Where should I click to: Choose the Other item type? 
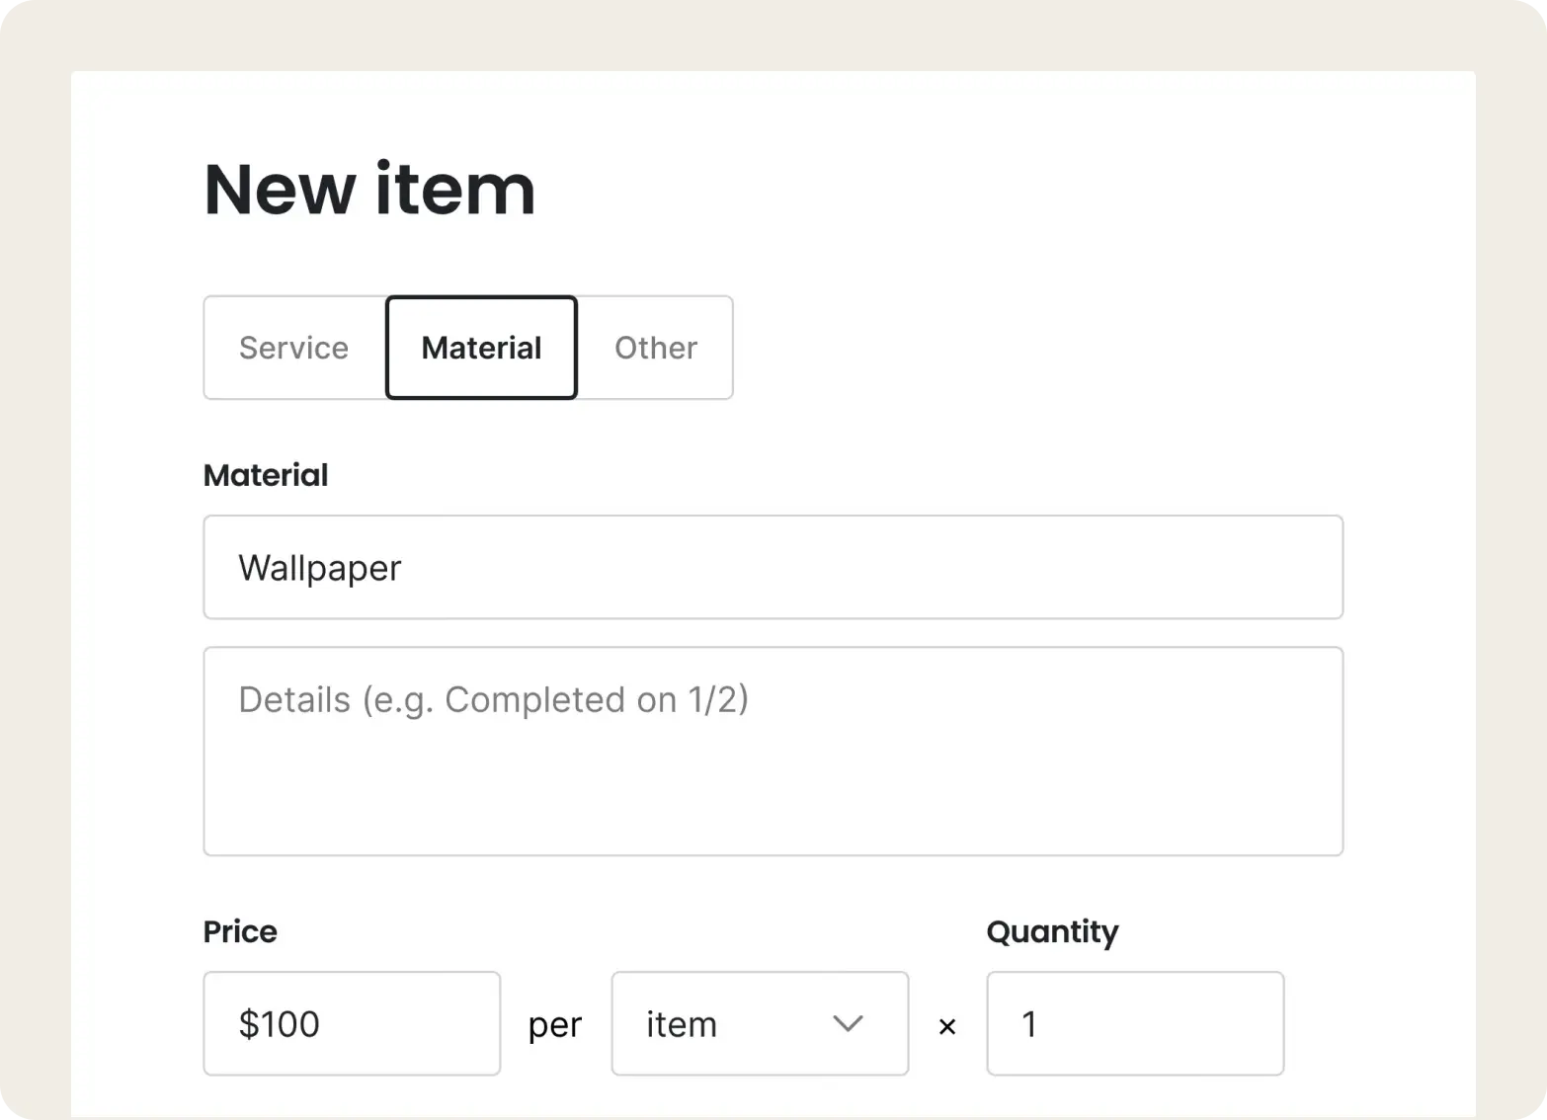[x=656, y=348]
